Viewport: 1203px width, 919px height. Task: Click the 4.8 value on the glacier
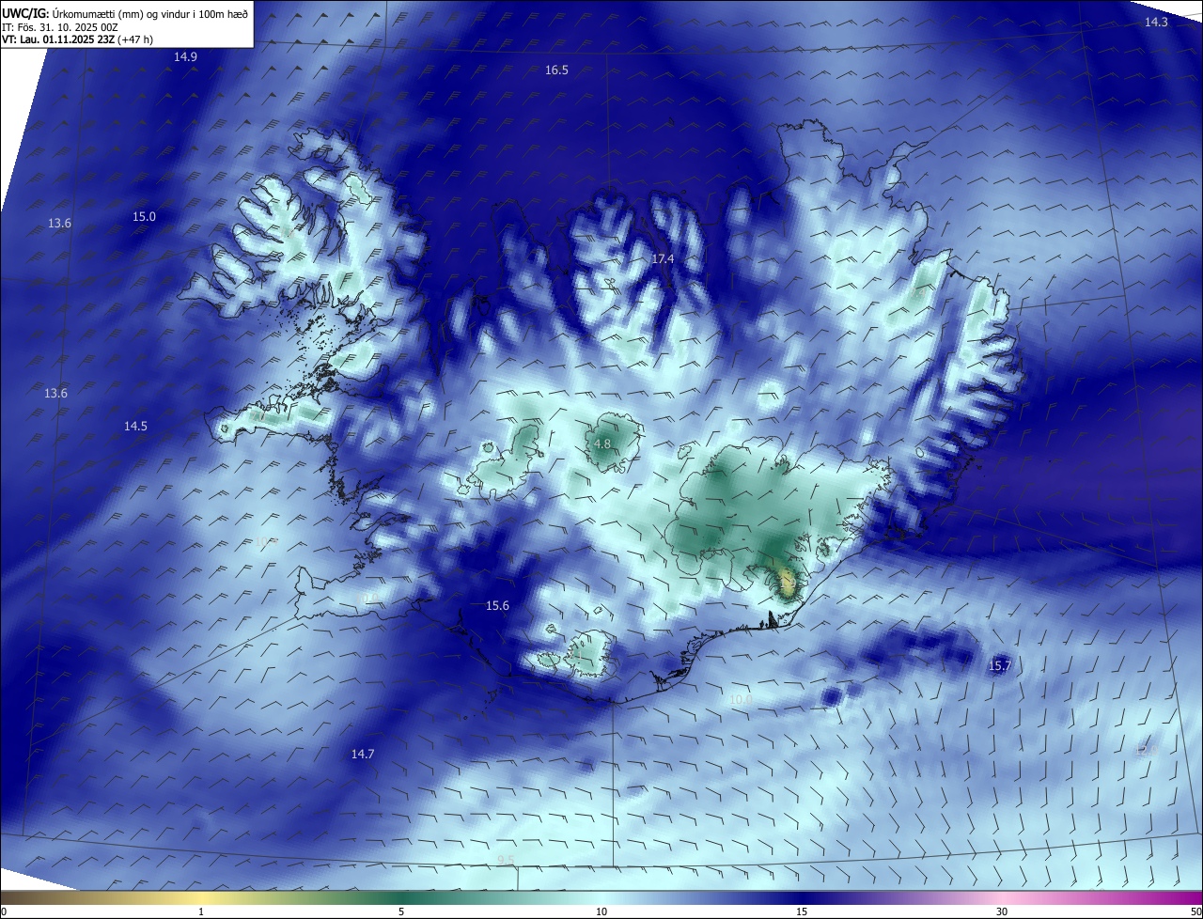point(601,444)
